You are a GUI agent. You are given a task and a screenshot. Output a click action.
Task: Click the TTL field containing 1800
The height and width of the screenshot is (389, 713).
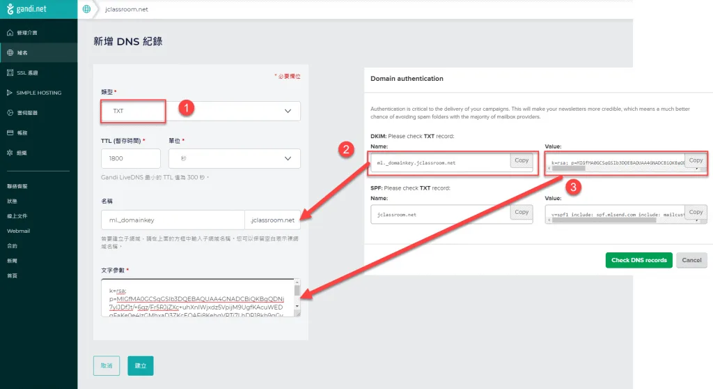(x=130, y=158)
